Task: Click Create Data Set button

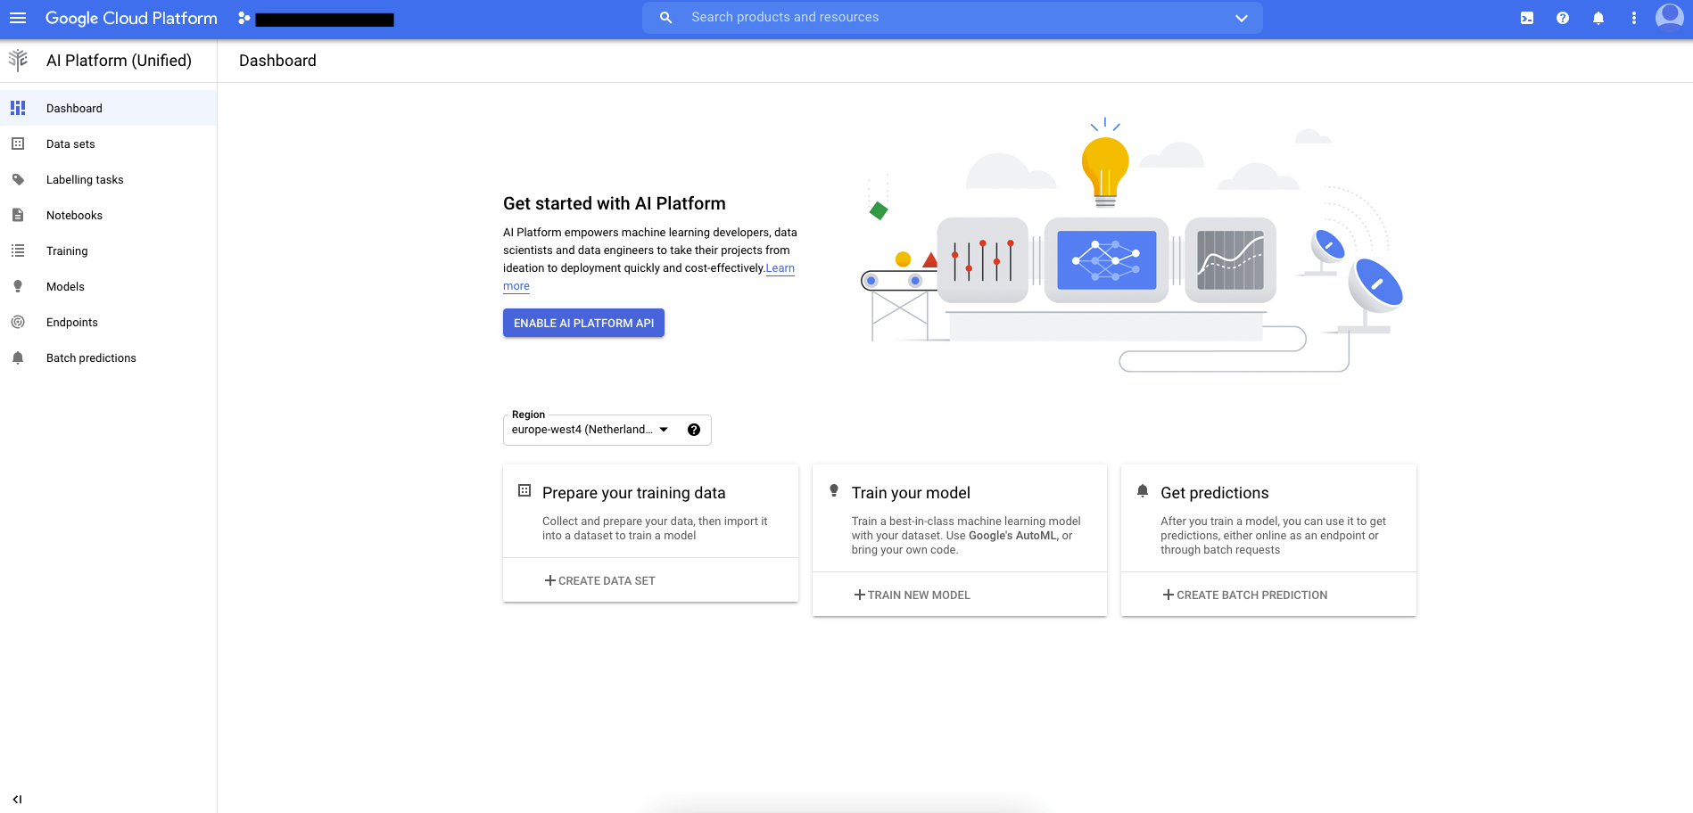Action: click(x=600, y=580)
